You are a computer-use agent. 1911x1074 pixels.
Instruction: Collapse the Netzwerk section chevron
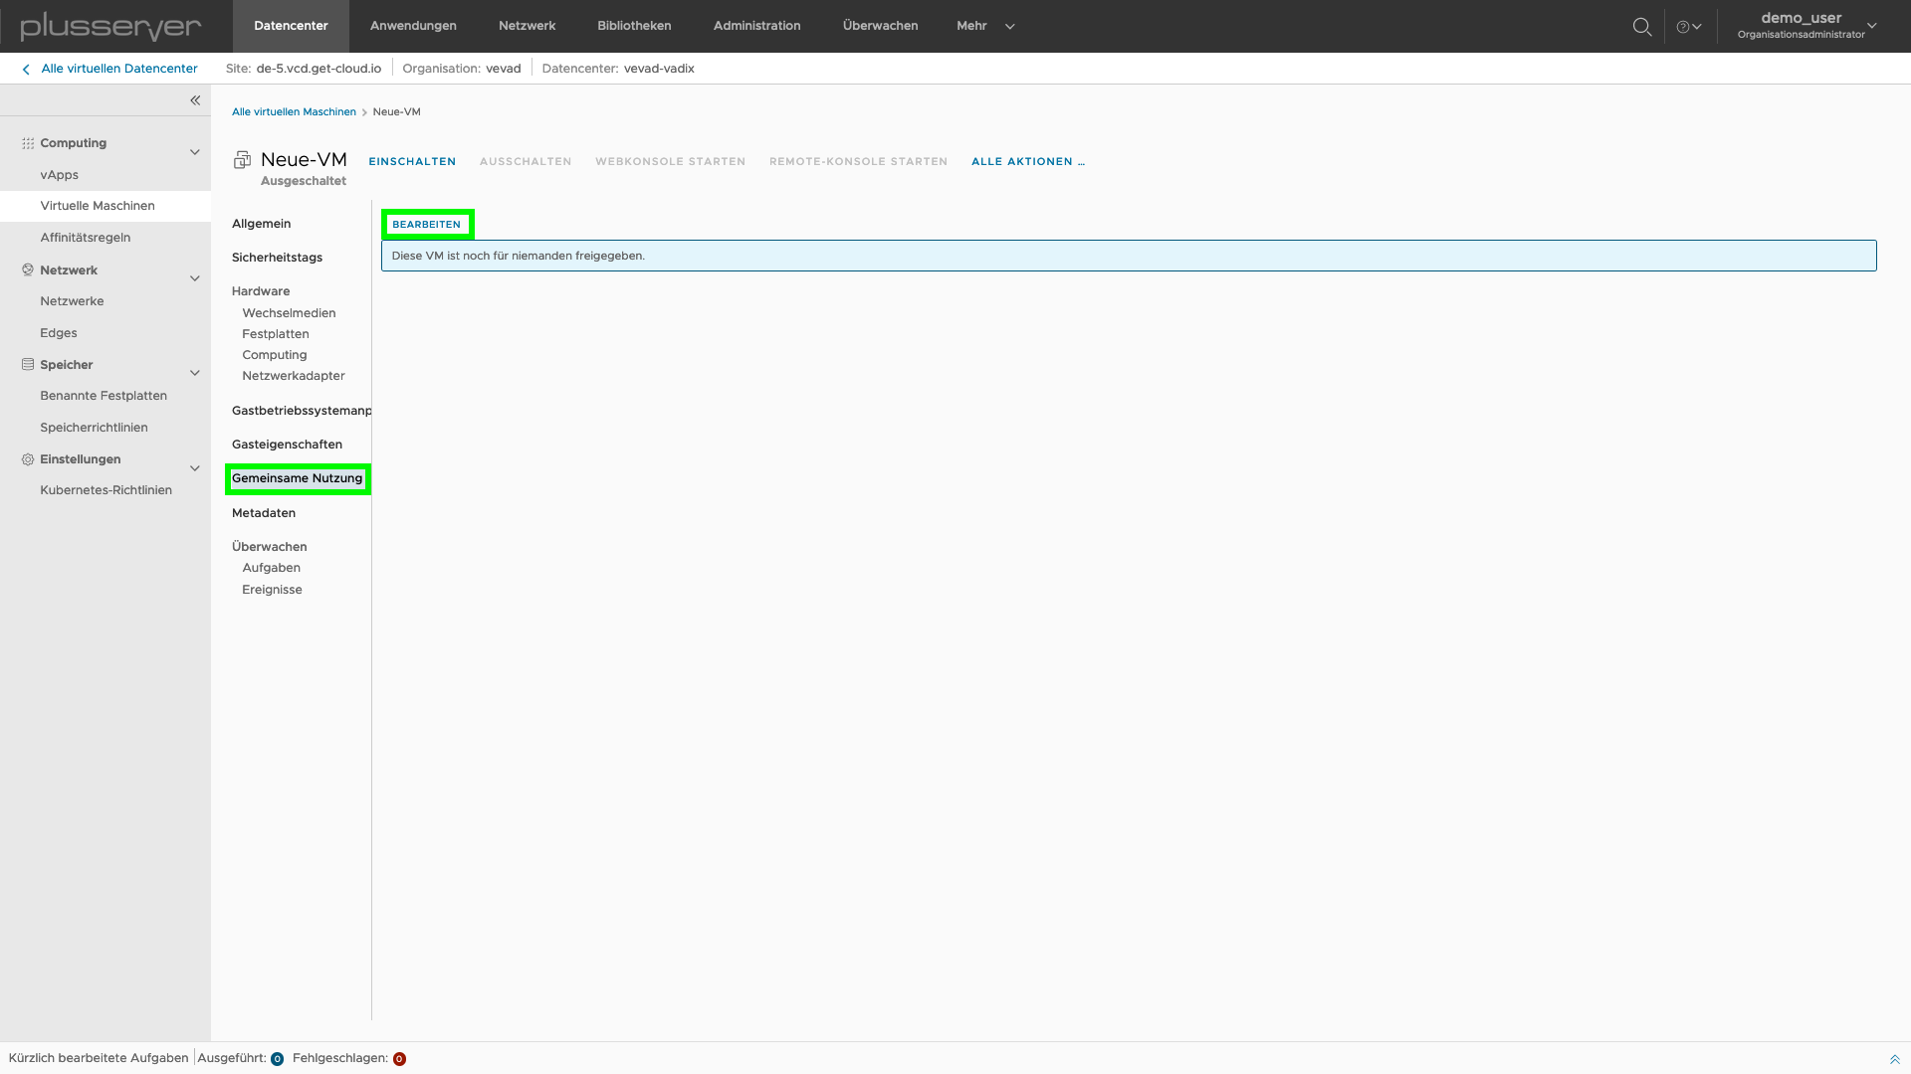195,278
